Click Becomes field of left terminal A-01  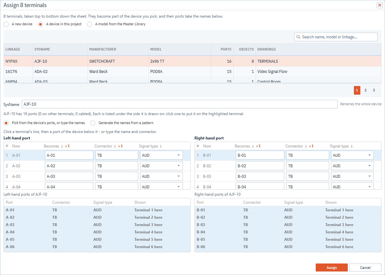pyautogui.click(x=69, y=155)
